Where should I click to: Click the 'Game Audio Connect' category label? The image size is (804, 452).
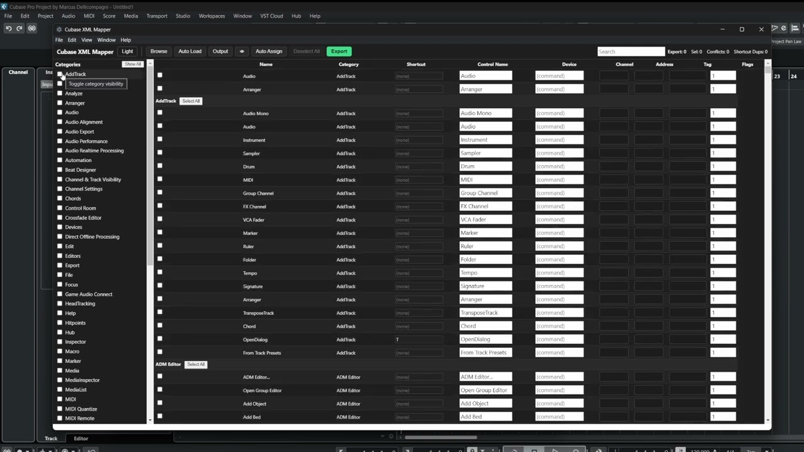tap(89, 294)
